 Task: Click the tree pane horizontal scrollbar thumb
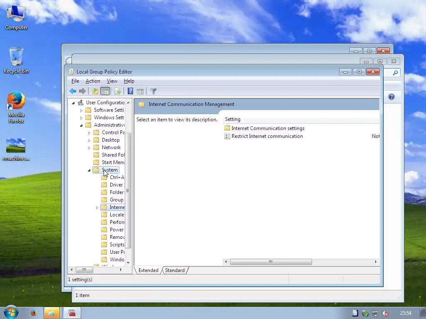pyautogui.click(x=84, y=270)
